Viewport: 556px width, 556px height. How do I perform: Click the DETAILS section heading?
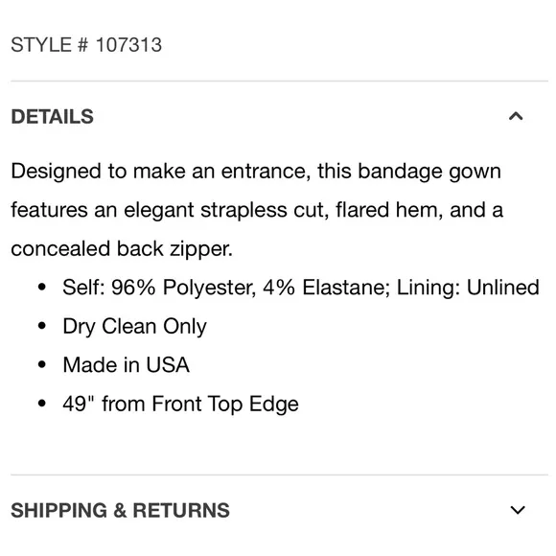52,116
